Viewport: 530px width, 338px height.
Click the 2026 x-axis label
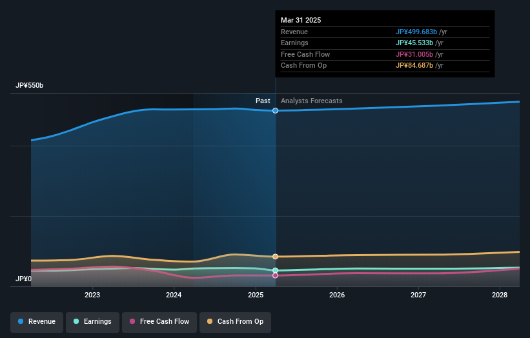[x=337, y=295]
